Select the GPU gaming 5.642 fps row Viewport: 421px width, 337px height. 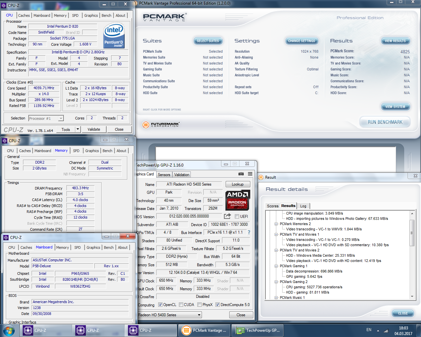tap(304, 276)
